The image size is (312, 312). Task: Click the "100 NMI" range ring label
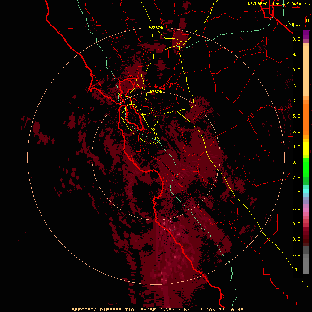[x=156, y=27]
